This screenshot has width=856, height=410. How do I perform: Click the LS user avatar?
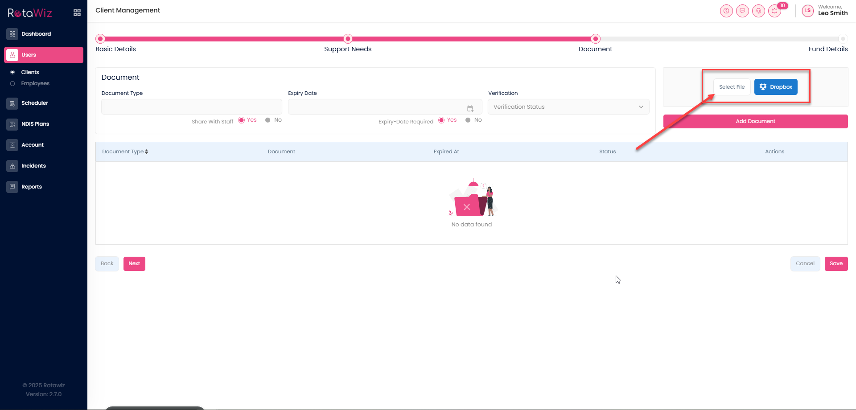pos(807,11)
